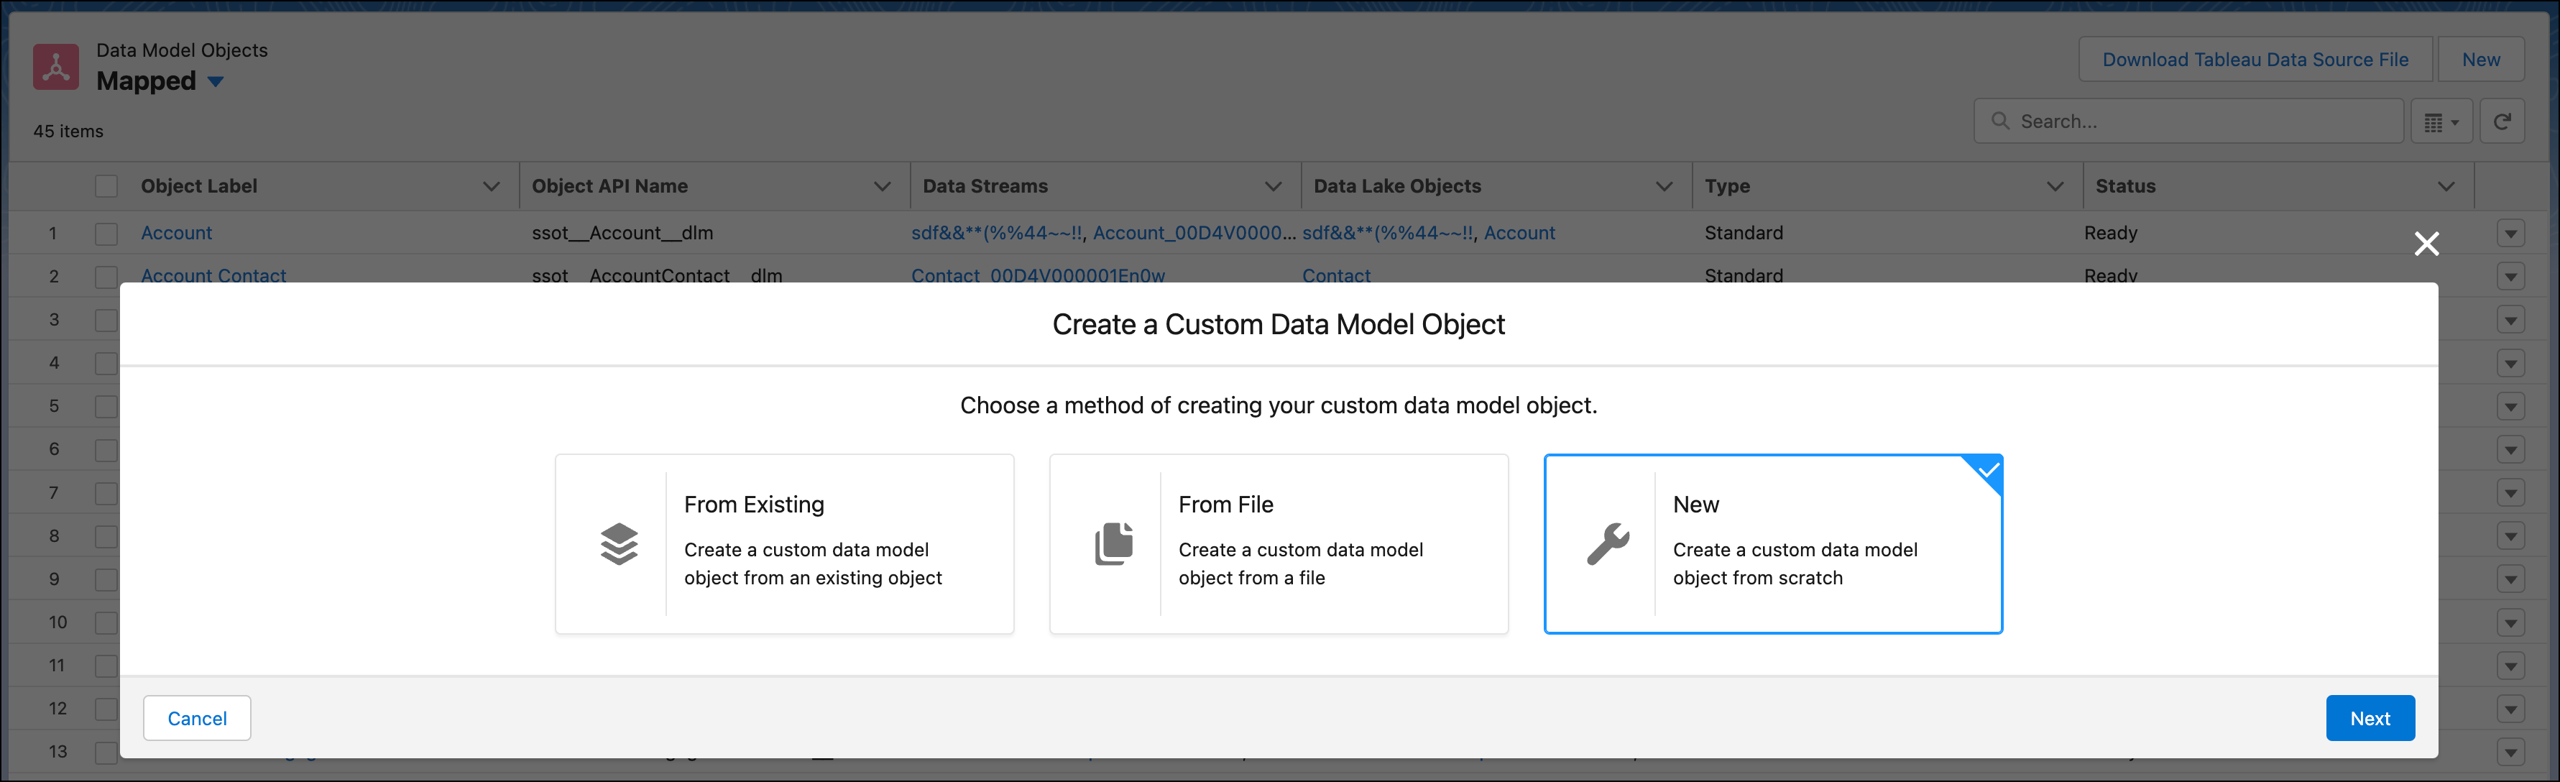Screen dimensions: 2560x782
Task: Click the wrench icon on New card
Action: pyautogui.click(x=1607, y=543)
